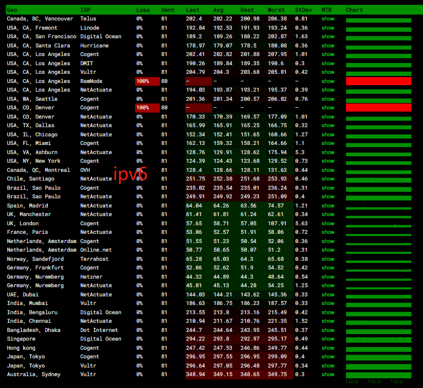
Task: Click 'USA, FL, Miami' geo cell
Action: pyautogui.click(x=29, y=143)
